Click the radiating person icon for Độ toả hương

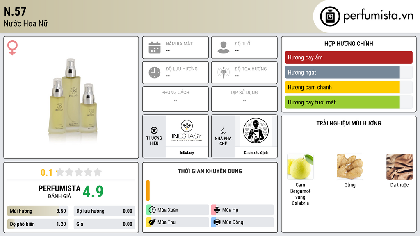coord(224,73)
